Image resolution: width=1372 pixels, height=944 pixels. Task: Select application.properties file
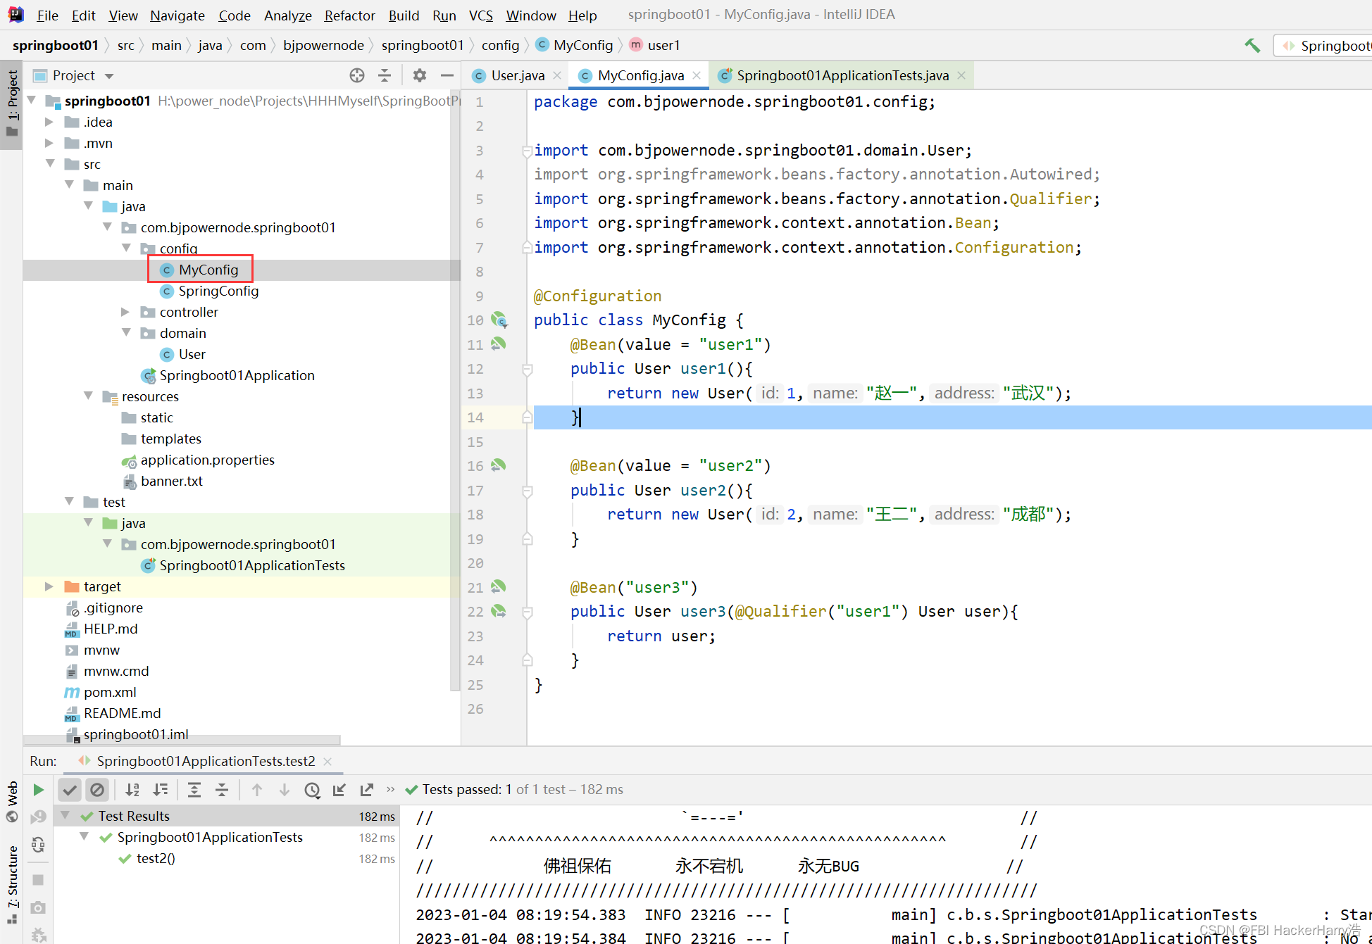point(207,460)
